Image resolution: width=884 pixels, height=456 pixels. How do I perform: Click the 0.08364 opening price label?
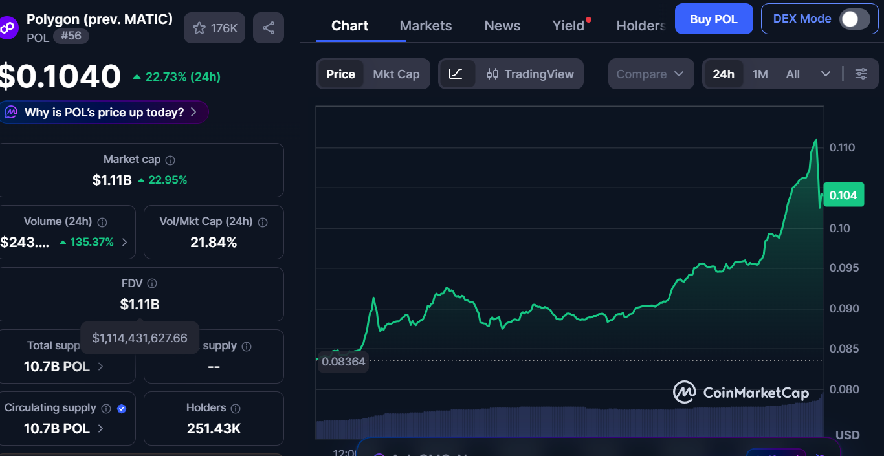tap(344, 362)
